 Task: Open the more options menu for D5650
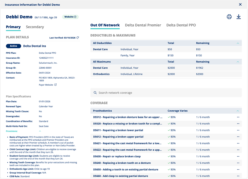238,169
